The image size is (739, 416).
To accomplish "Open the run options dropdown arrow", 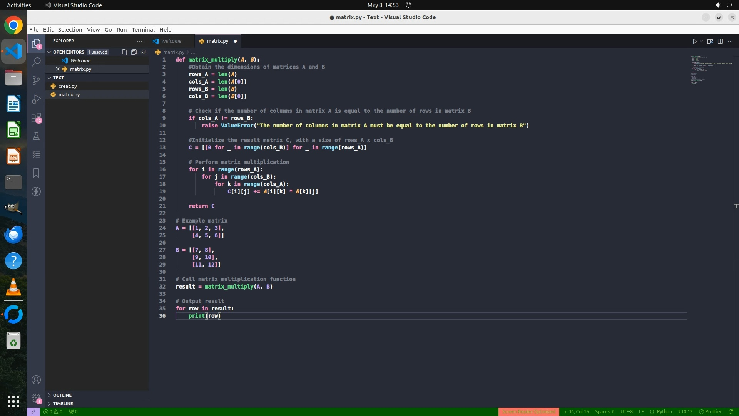I will (x=701, y=41).
